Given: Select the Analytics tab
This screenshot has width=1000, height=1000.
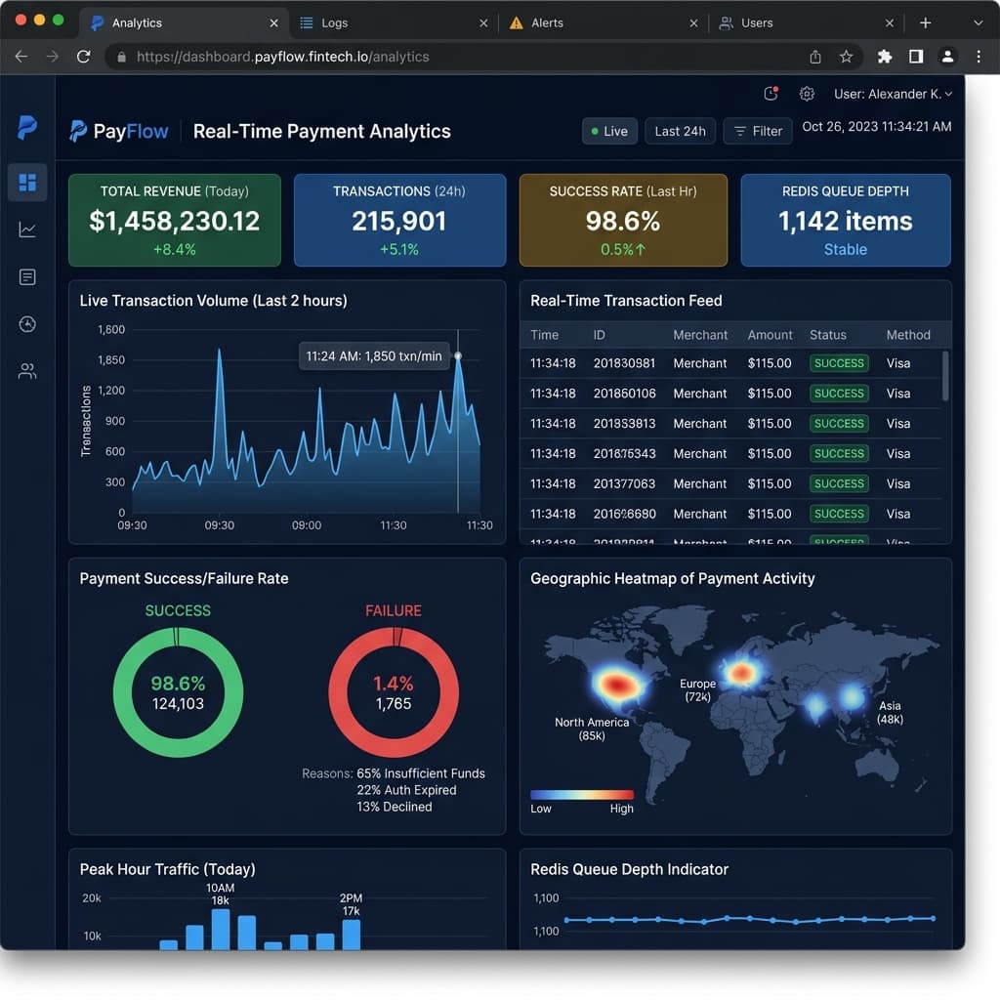Looking at the screenshot, I should click(x=185, y=23).
